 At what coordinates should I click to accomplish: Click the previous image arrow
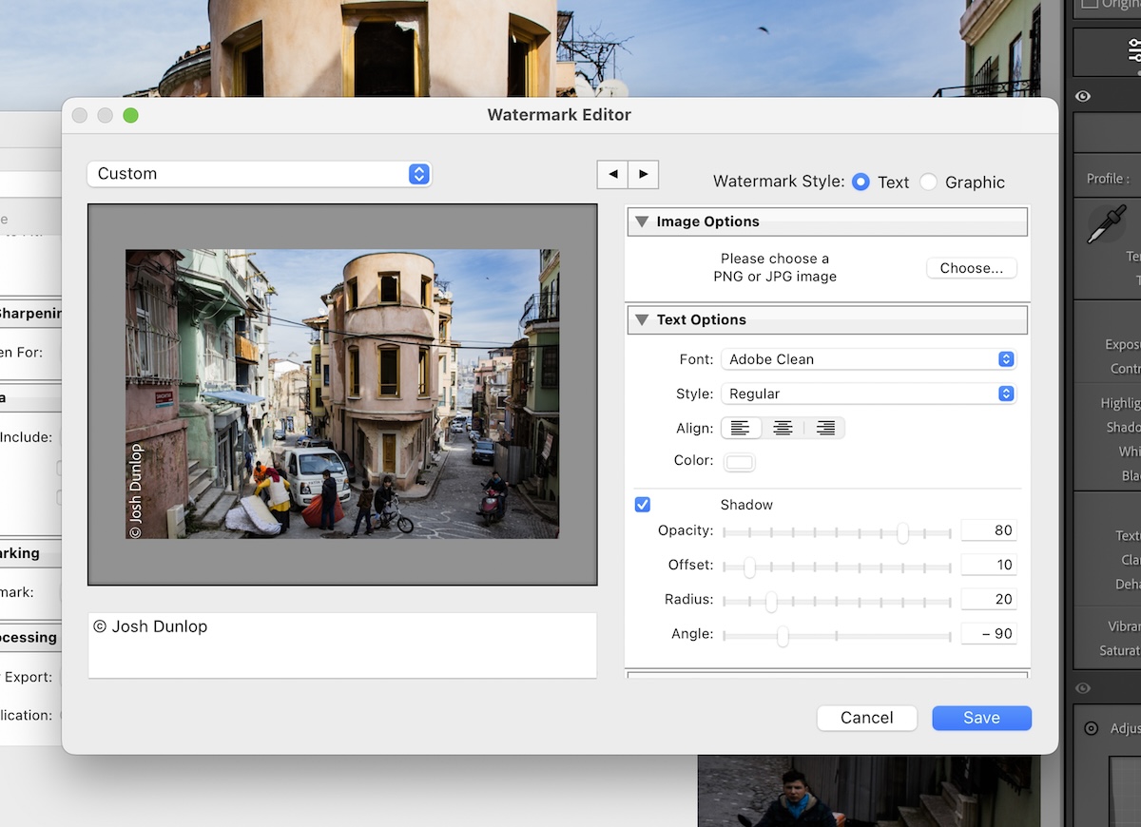[x=612, y=175]
